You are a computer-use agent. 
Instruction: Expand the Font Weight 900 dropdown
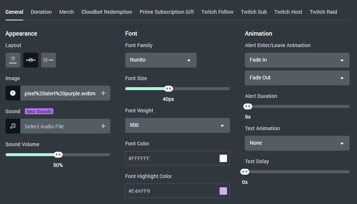pos(177,125)
